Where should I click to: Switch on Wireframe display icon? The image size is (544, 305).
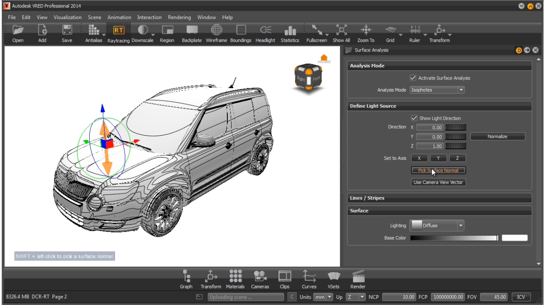tap(216, 30)
